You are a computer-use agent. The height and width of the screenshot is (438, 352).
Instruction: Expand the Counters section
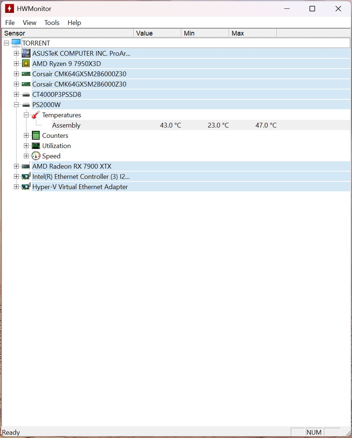(x=26, y=136)
